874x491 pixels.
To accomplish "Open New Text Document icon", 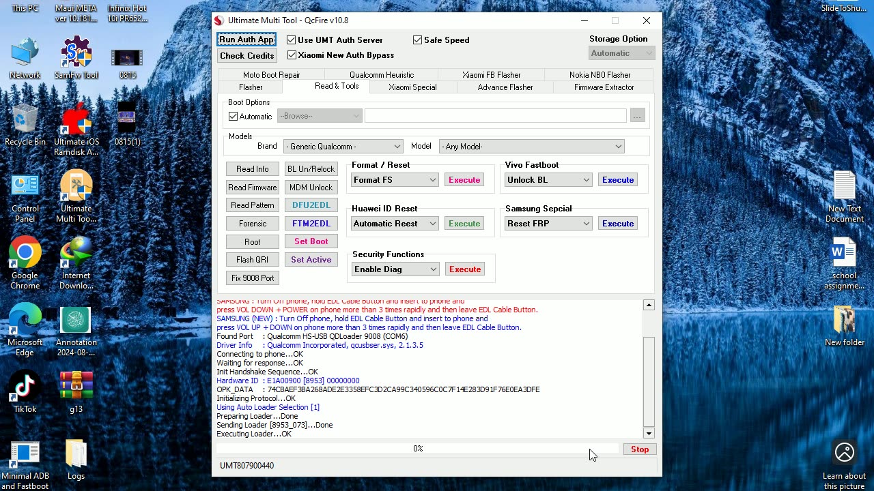I will pyautogui.click(x=844, y=196).
